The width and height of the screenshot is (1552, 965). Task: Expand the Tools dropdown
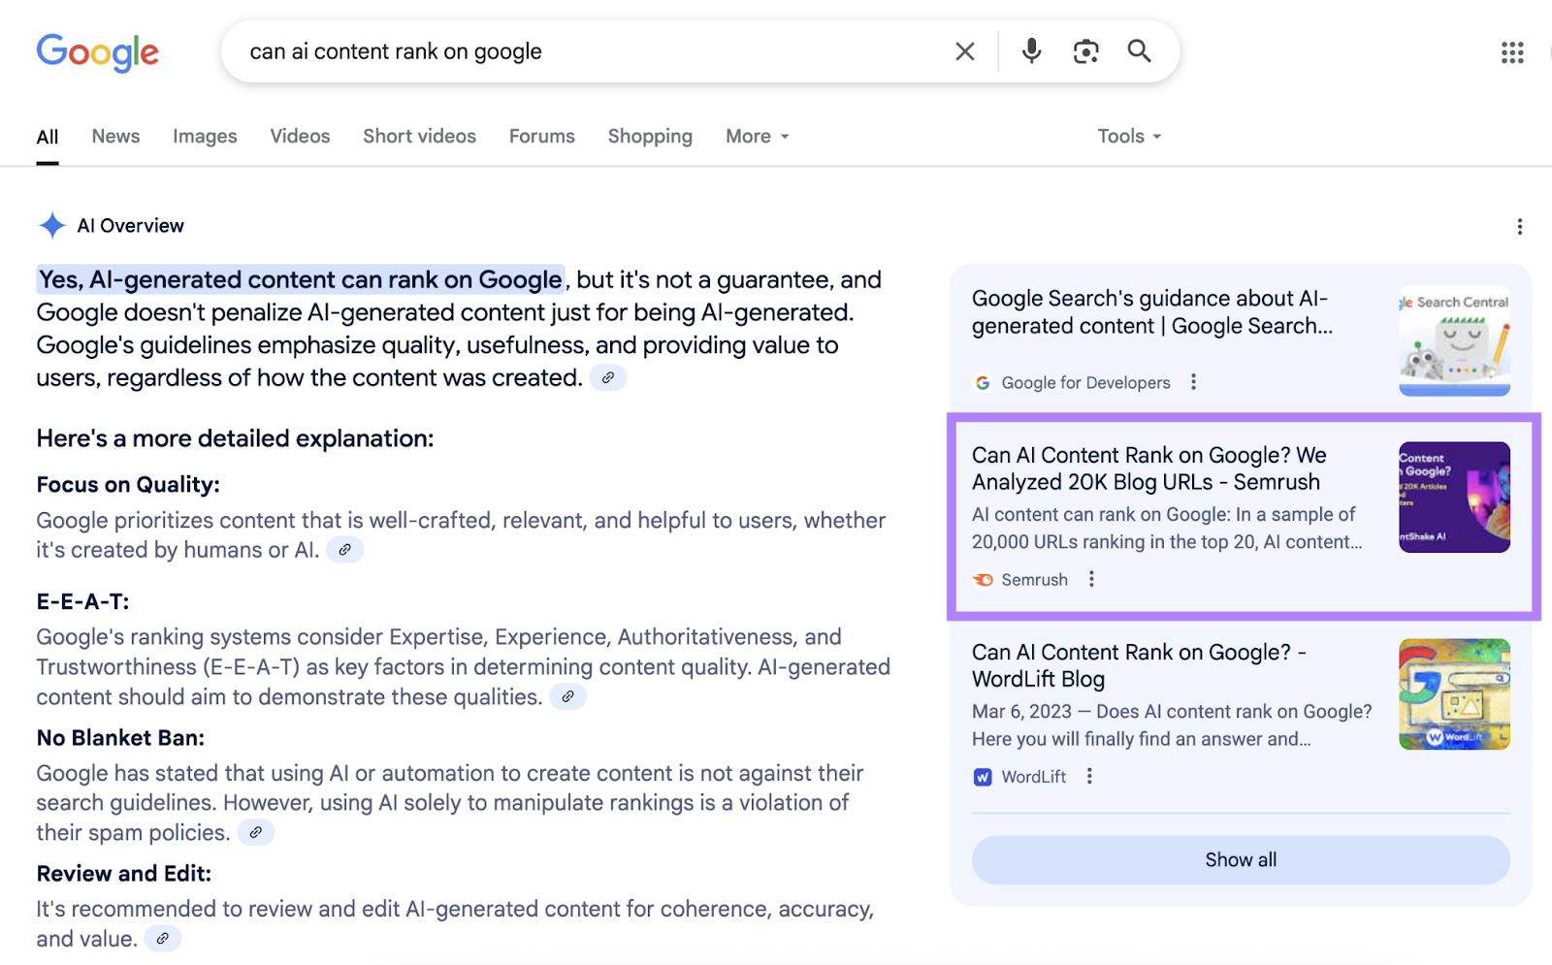(1127, 136)
